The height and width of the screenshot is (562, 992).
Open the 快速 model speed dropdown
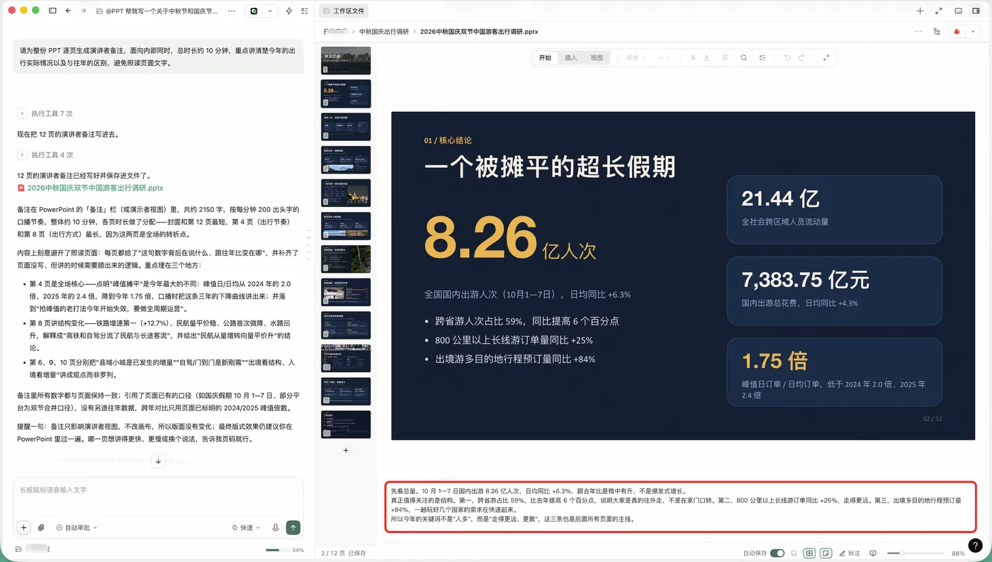pos(246,528)
